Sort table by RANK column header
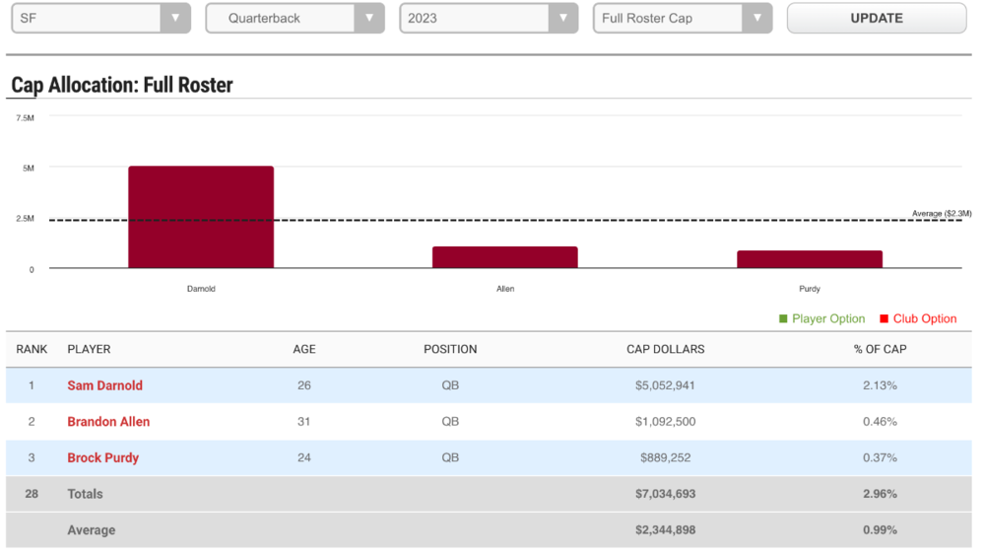This screenshot has width=985, height=556. click(33, 349)
